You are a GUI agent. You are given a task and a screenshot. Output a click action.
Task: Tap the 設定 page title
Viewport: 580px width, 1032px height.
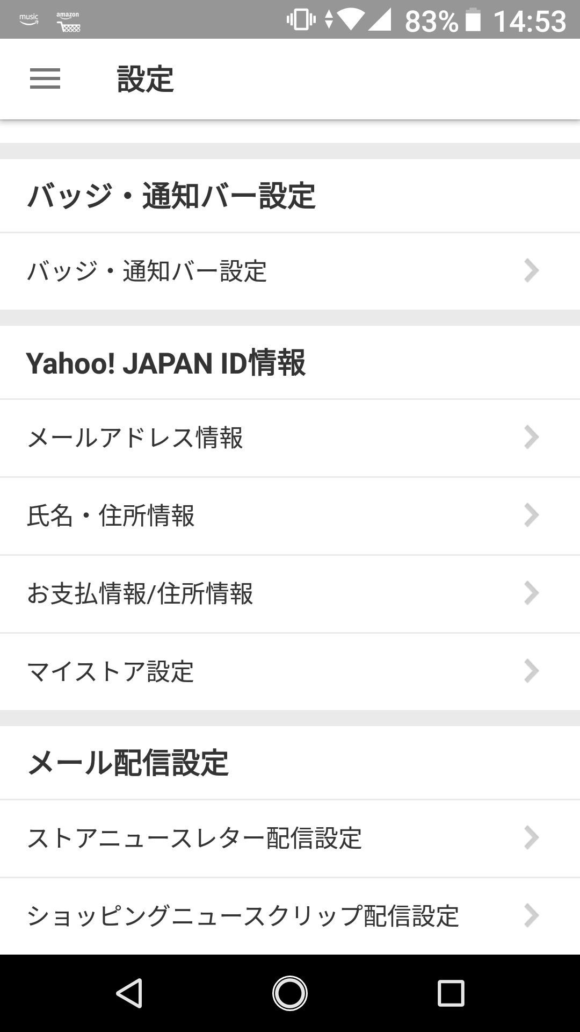(x=145, y=79)
